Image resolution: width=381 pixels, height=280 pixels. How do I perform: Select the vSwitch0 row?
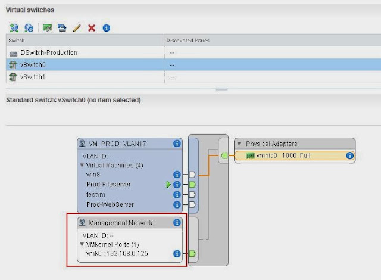[193, 65]
